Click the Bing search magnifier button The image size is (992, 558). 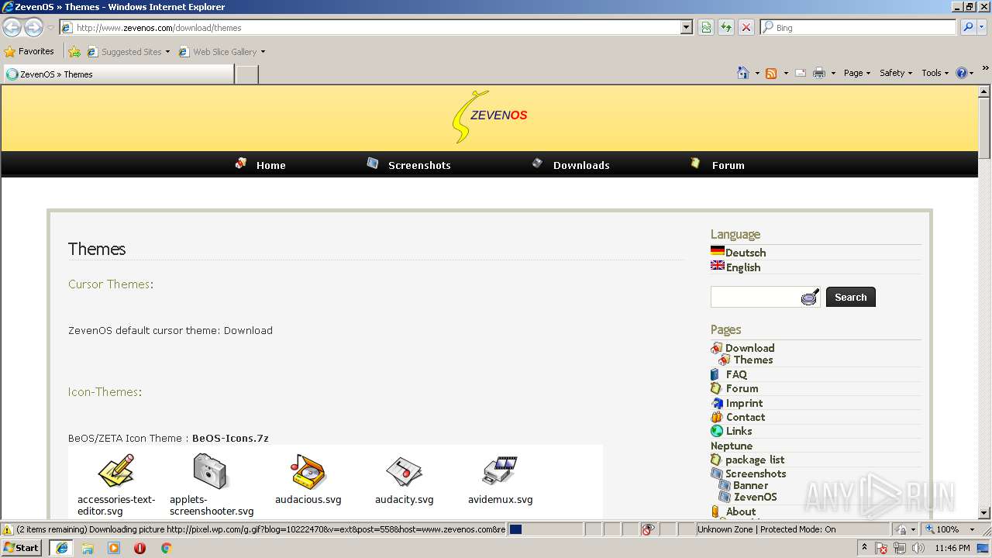point(967,27)
